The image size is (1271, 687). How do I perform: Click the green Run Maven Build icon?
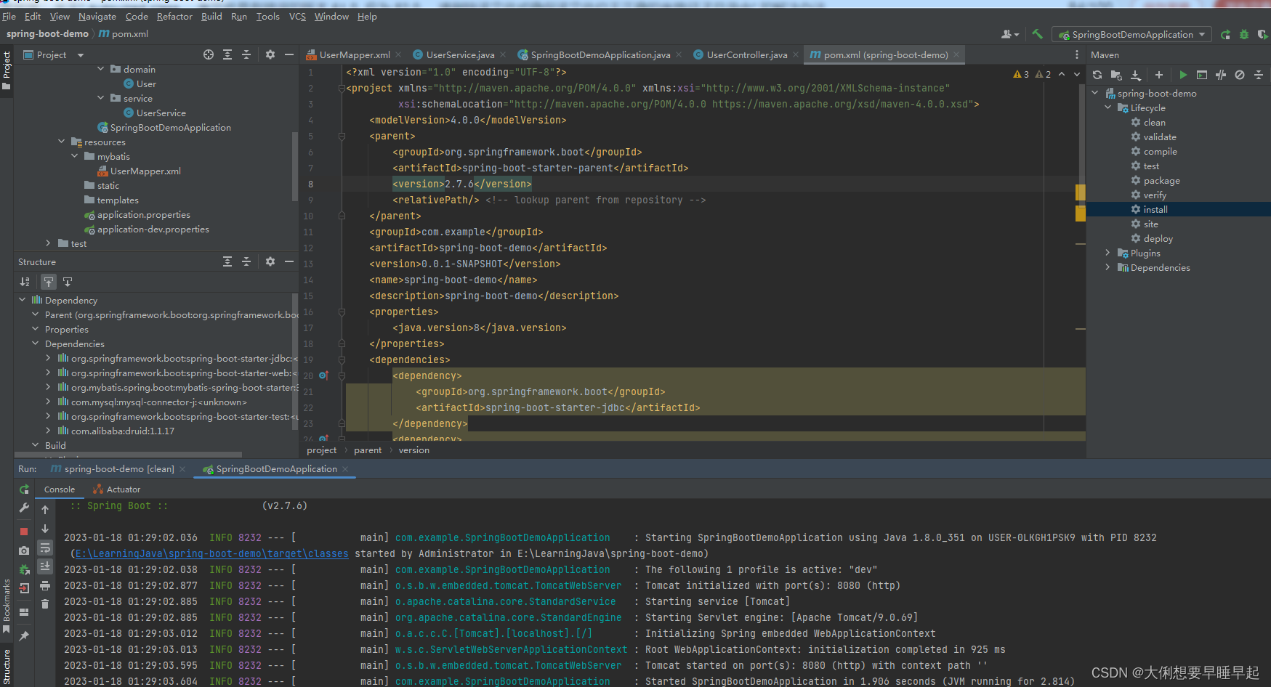1183,75
